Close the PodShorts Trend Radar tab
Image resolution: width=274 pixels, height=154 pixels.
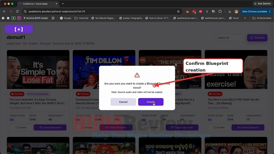click(56, 4)
